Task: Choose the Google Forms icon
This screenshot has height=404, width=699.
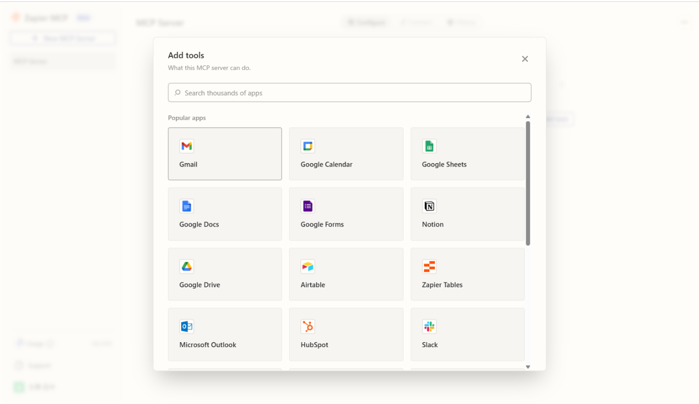Action: pos(308,206)
